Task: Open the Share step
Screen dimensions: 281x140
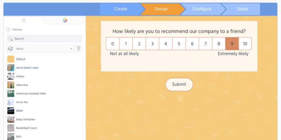Action: click(242, 9)
